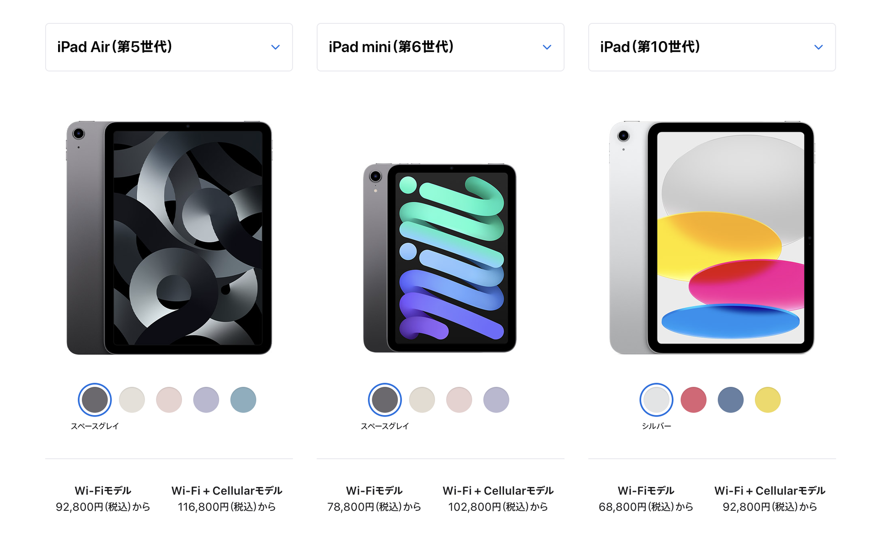This screenshot has height=535, width=878.
Task: Open the iPad mini (第6世代) model dropdown
Action: coord(440,47)
